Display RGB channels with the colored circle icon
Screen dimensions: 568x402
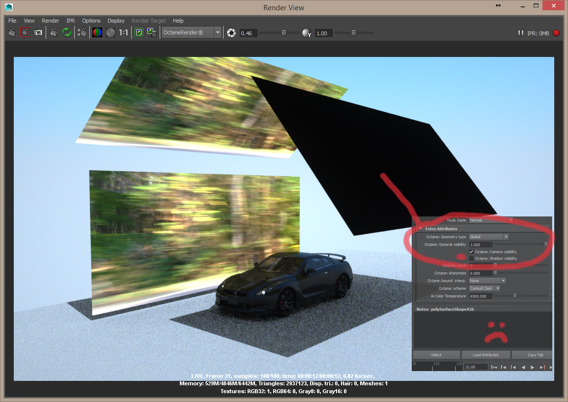pos(97,32)
